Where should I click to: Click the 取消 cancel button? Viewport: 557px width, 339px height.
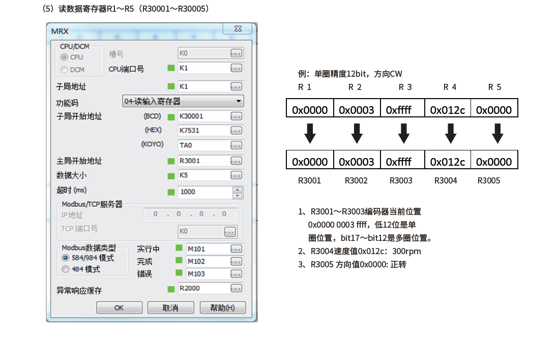point(170,308)
